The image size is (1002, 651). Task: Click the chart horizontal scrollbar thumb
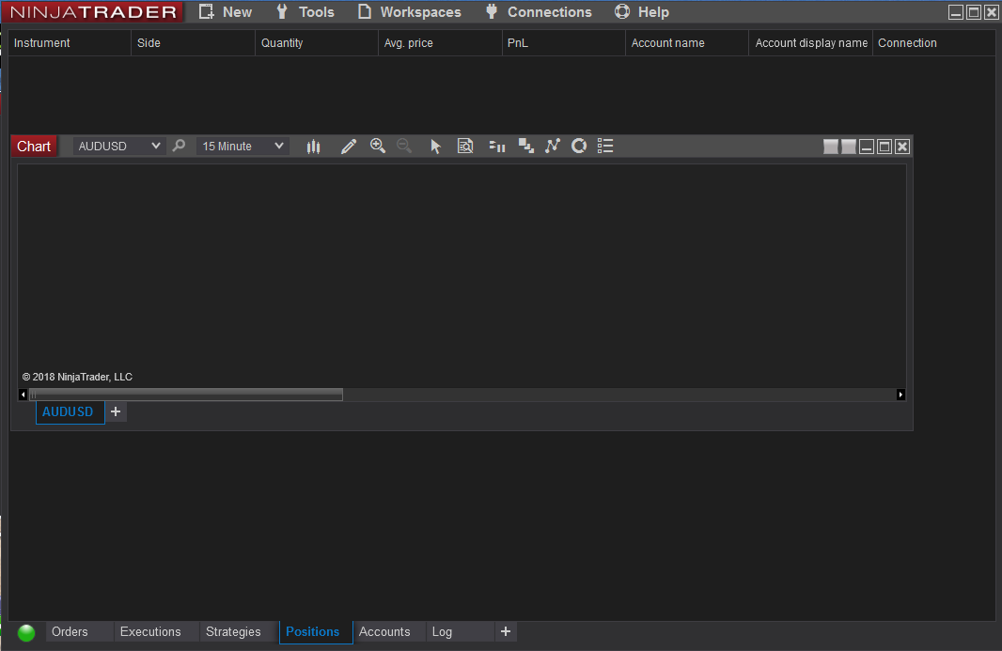coord(186,395)
